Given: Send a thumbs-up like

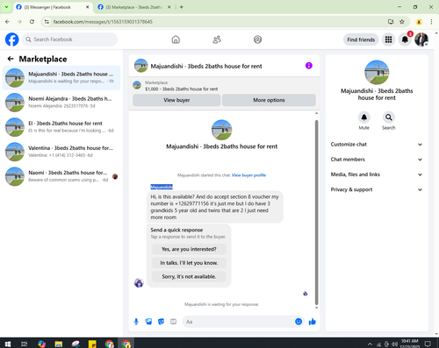Looking at the screenshot, I should 313,322.
